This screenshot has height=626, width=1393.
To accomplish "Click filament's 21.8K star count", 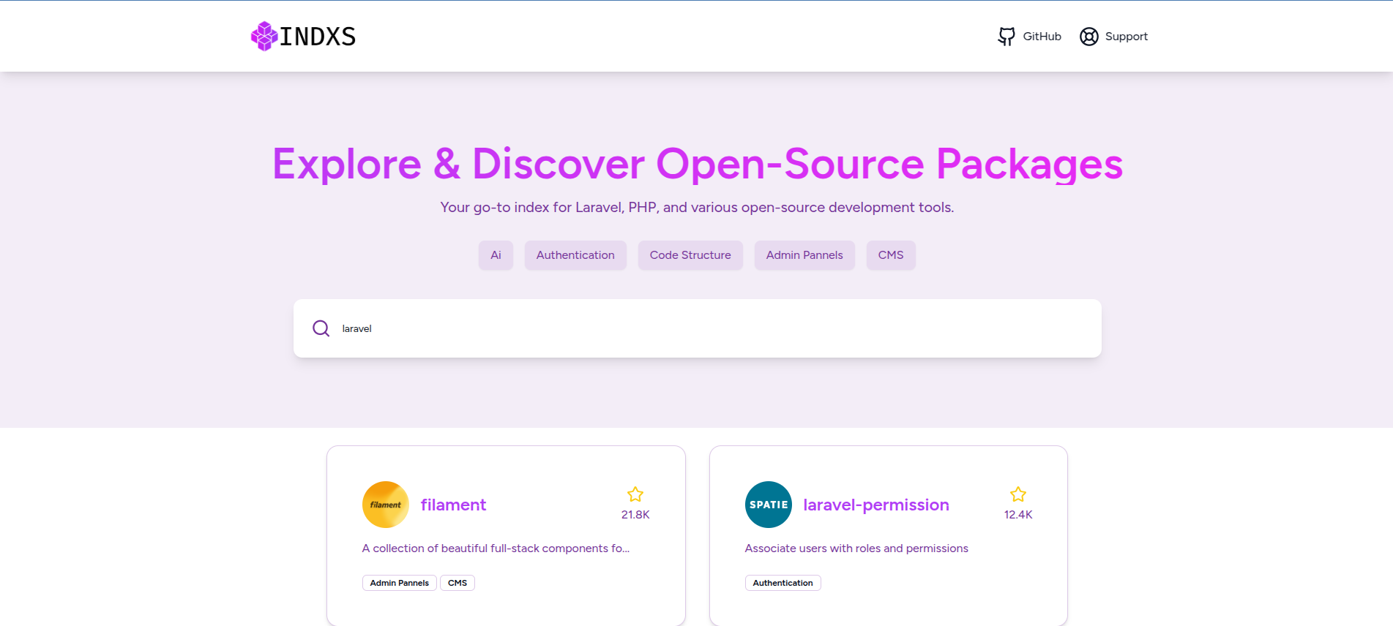I will [x=635, y=515].
